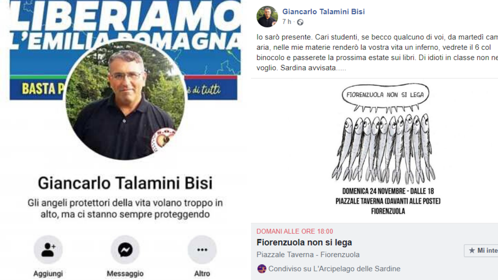
Task: Open Messenger via the Messaggio icon
Action: (125, 250)
